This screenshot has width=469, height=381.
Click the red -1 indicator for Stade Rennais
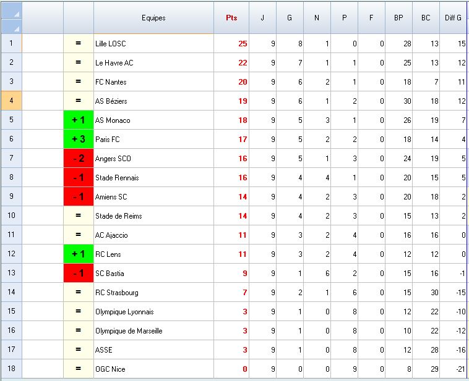[x=79, y=178]
